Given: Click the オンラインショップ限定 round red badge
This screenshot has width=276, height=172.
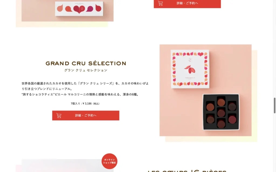Looking at the screenshot, I should (109, 161).
